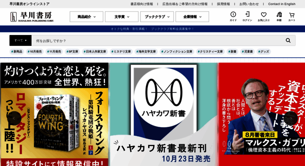Select the #海外文学文庫 tag
The image size is (305, 166).
pyautogui.click(x=146, y=51)
